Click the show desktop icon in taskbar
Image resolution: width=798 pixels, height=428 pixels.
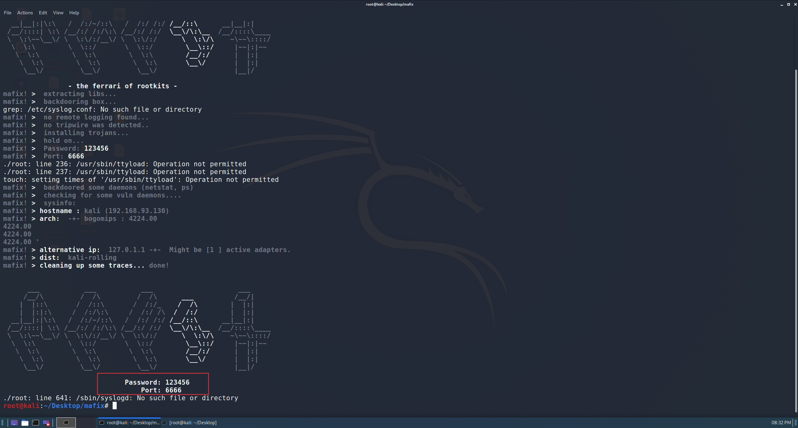[14, 423]
